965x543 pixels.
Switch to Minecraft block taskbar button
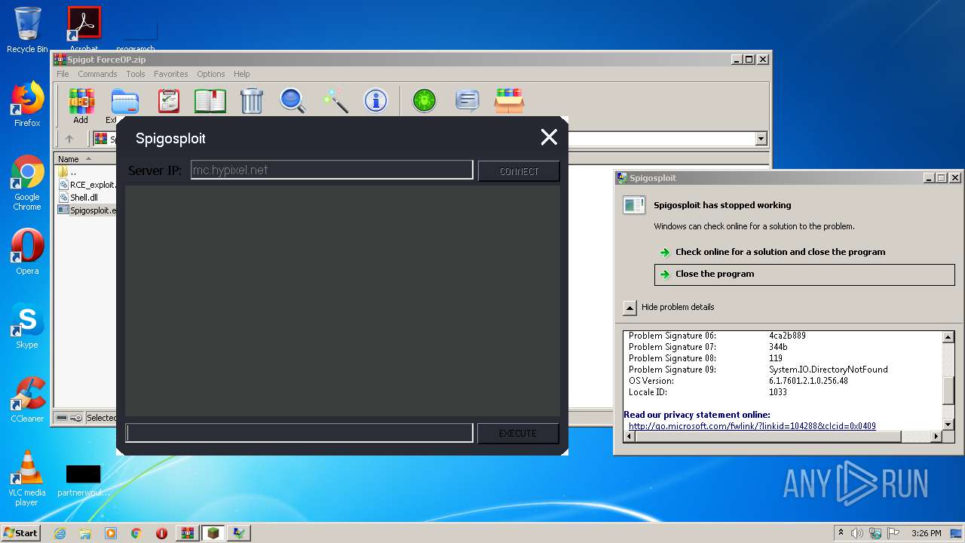tap(213, 533)
